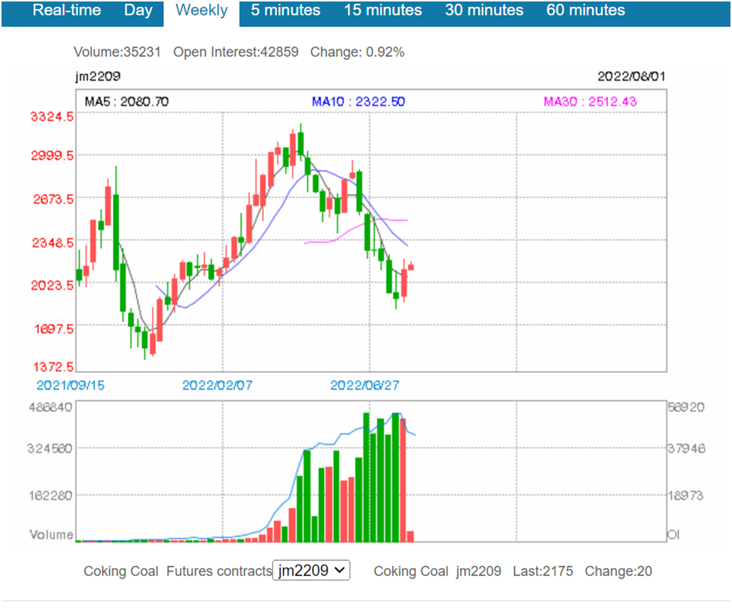Switch to the Real-time chart tab
Viewport: 732px width, 608px height.
point(67,10)
